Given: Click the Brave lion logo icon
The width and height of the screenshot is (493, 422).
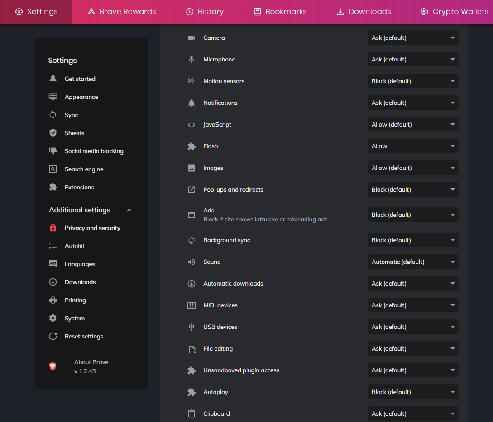Looking at the screenshot, I should (x=53, y=366).
